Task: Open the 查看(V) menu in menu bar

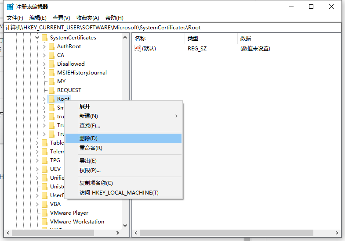Action: [x=61, y=18]
